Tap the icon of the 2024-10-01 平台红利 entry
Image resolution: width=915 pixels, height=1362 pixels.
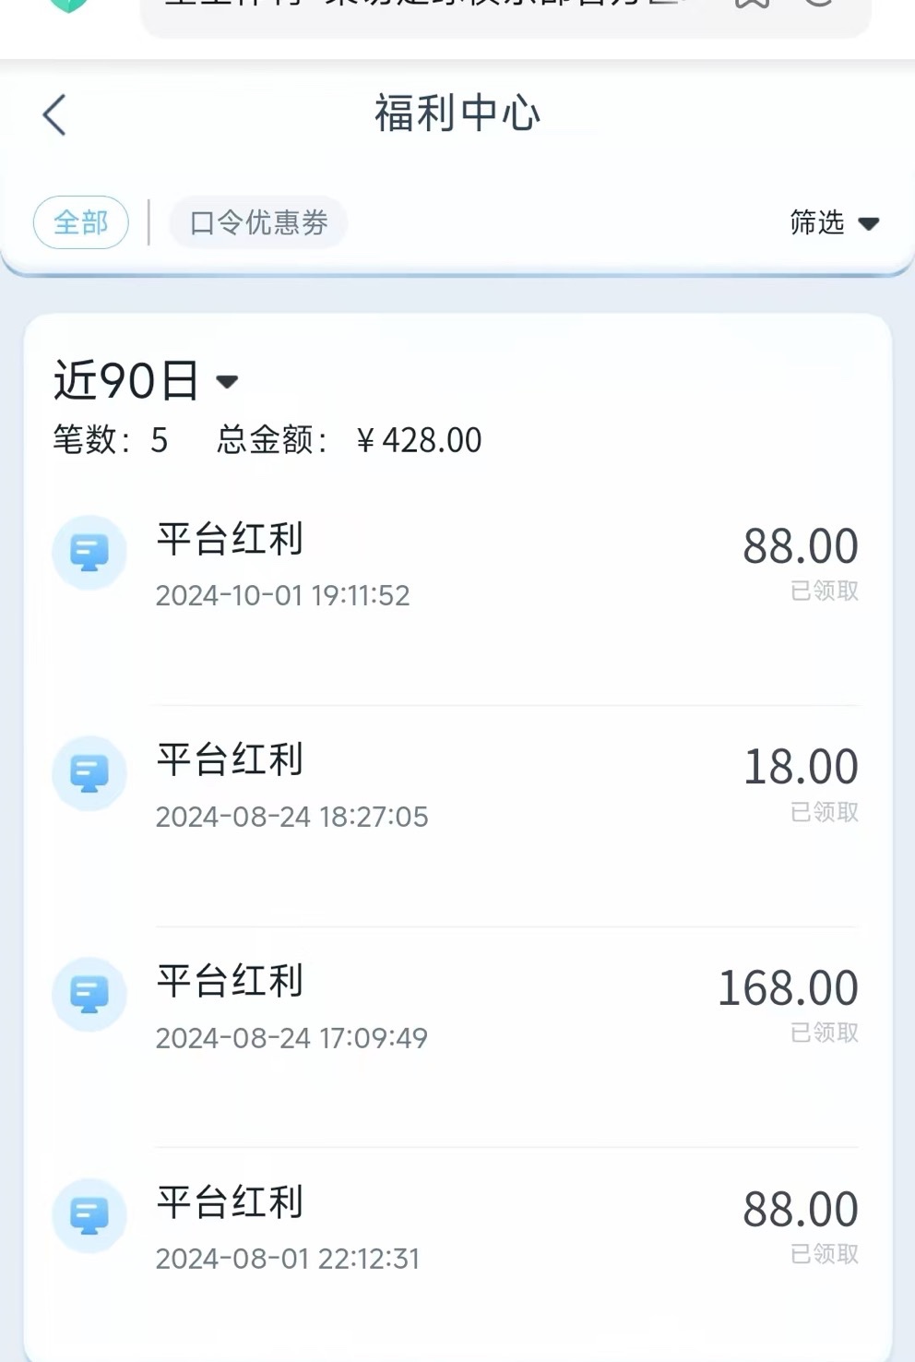[x=89, y=553]
